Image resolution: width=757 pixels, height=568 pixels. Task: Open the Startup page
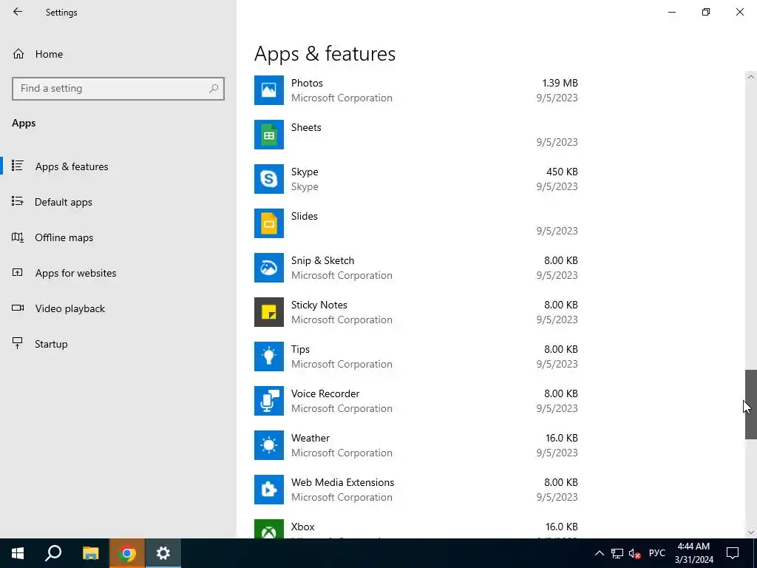(118, 344)
